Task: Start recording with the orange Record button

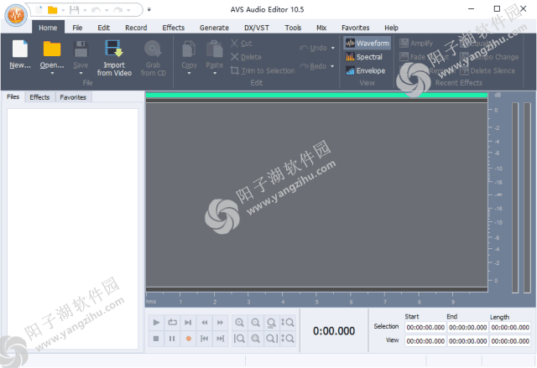Action: (188, 339)
